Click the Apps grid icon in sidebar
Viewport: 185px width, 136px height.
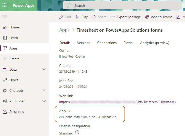tap(5, 48)
